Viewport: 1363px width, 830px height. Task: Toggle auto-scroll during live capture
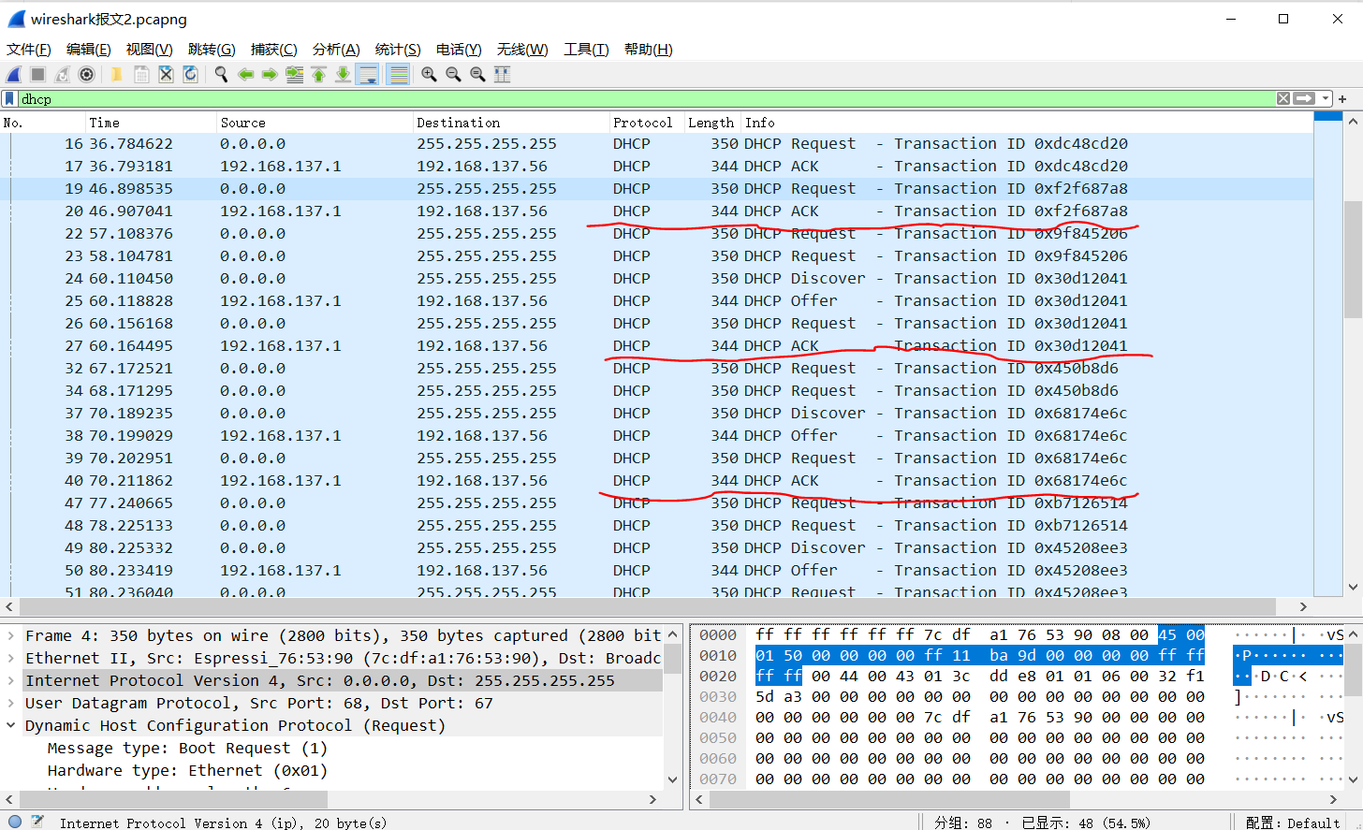pyautogui.click(x=368, y=75)
